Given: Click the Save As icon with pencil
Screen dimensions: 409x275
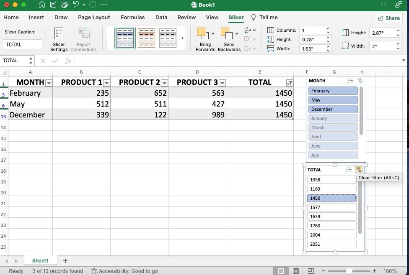Looking at the screenshot, I should [x=65, y=5].
